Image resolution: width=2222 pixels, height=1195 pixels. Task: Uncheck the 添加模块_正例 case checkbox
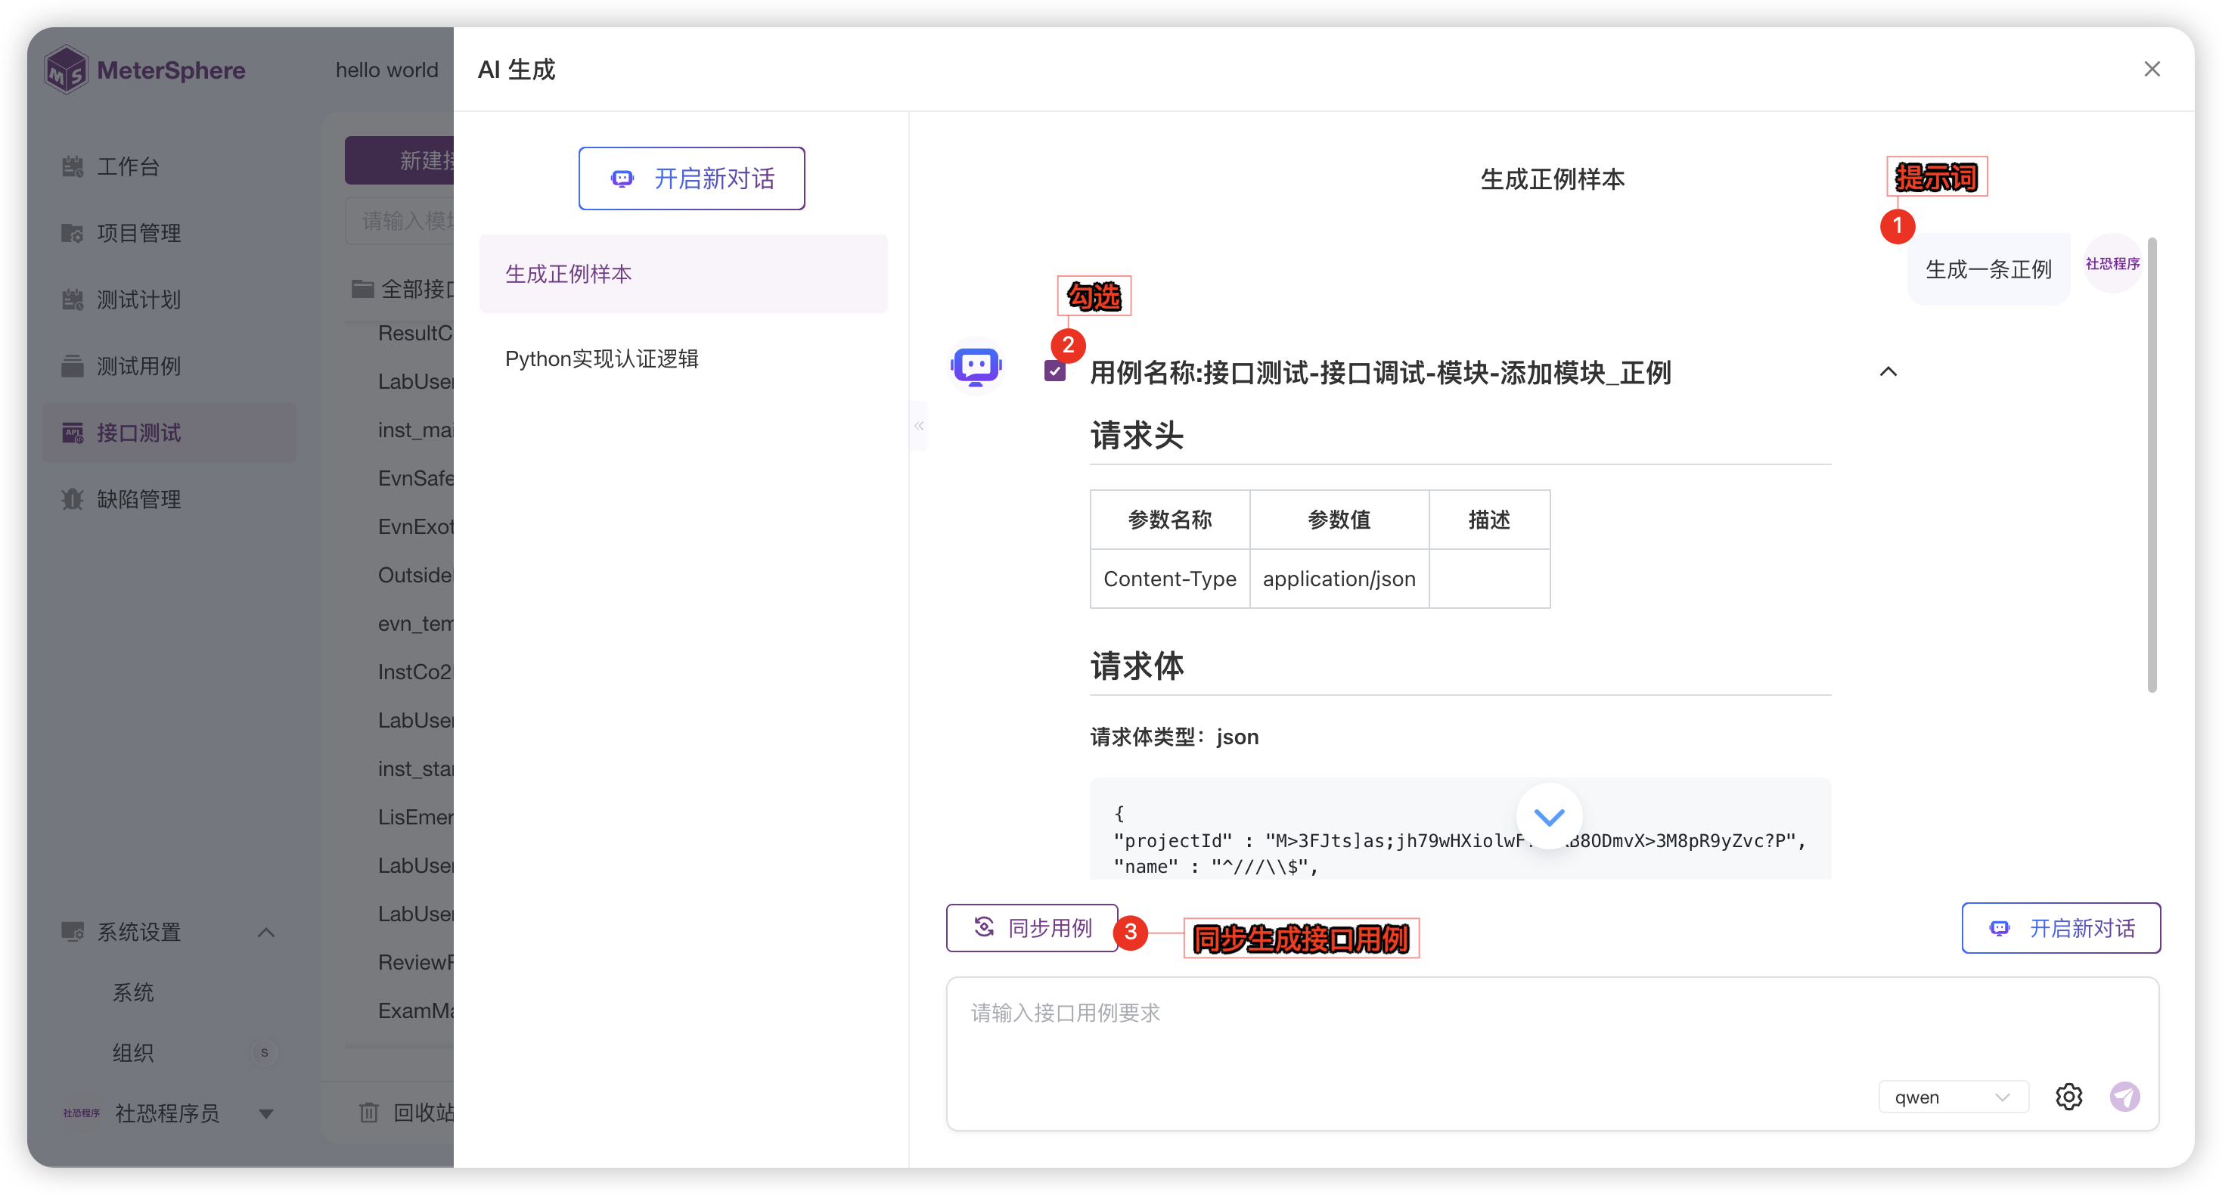(x=1054, y=372)
